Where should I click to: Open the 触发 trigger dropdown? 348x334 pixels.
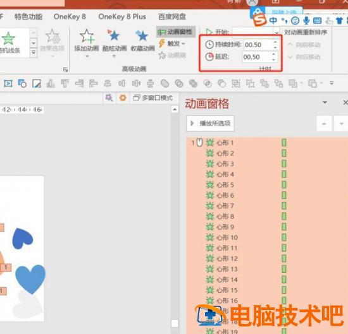pos(172,44)
